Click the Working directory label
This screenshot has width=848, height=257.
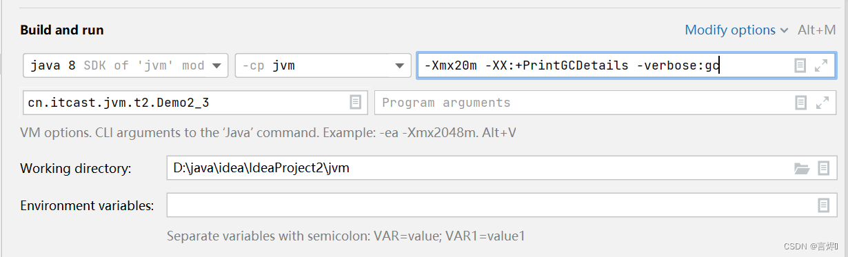[76, 169]
